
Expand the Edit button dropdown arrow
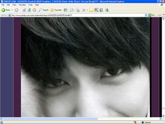[x=87, y=10]
